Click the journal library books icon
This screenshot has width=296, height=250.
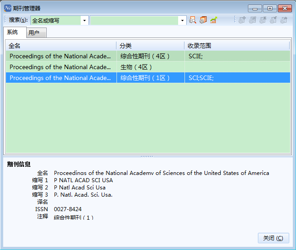coord(203,20)
